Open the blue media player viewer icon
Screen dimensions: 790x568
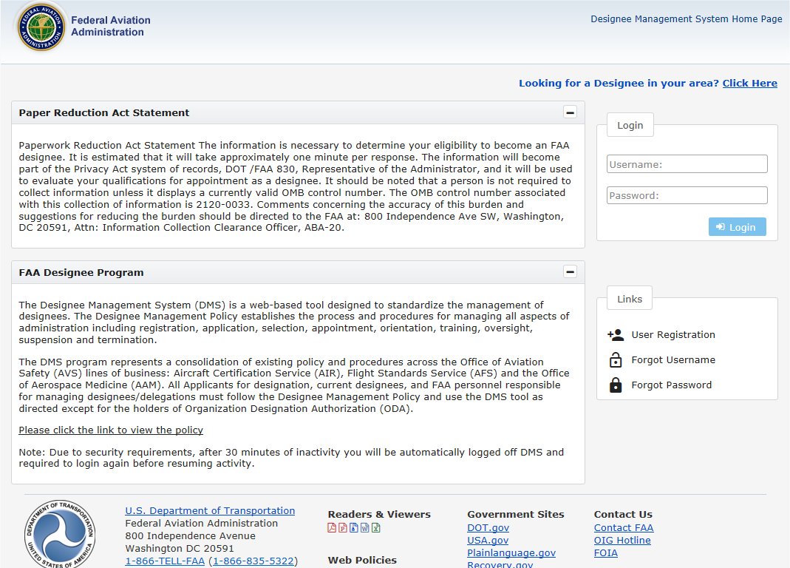pos(354,527)
